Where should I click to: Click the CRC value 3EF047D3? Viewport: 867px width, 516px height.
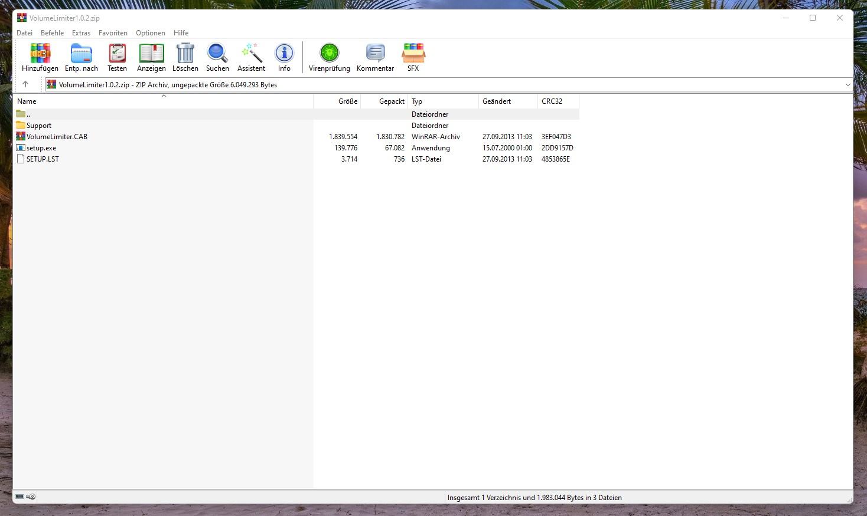click(x=556, y=137)
